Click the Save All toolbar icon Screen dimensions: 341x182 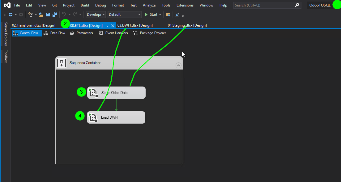pos(55,15)
